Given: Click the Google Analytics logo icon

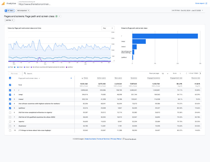Looking at the screenshot, I should (x=3, y=4).
